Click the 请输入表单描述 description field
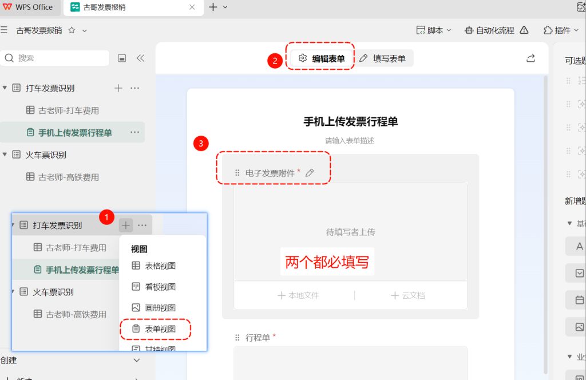 (x=350, y=141)
